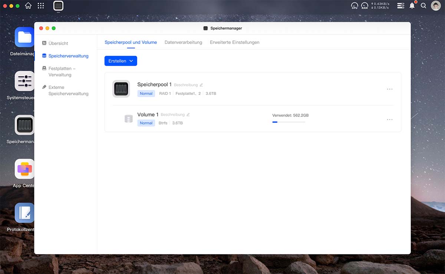Open the three-dot menu for Speicherpool 1

click(389, 89)
